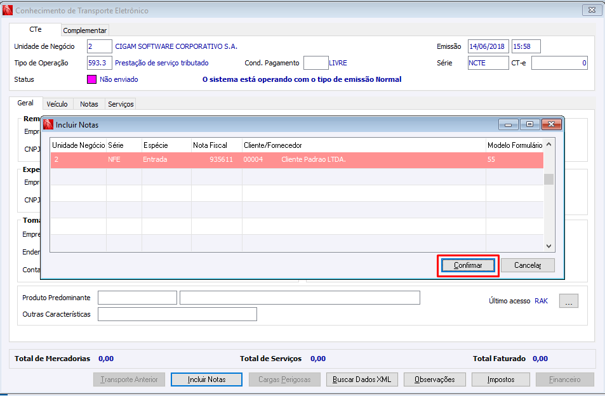Click the Unidade Negócio column header
Viewport: 605px width, 396px height.
(78, 145)
